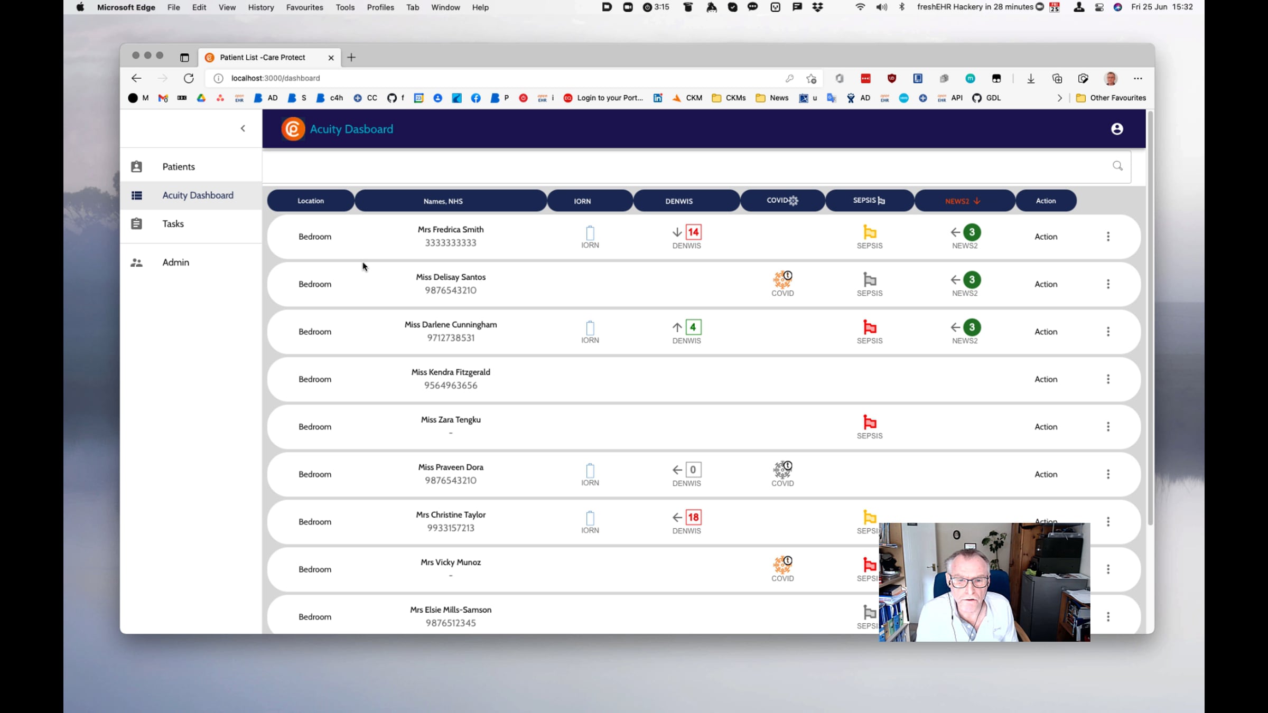1268x713 pixels.
Task: Click NEWS2 score badge for Fredrica Smith
Action: [x=972, y=232]
